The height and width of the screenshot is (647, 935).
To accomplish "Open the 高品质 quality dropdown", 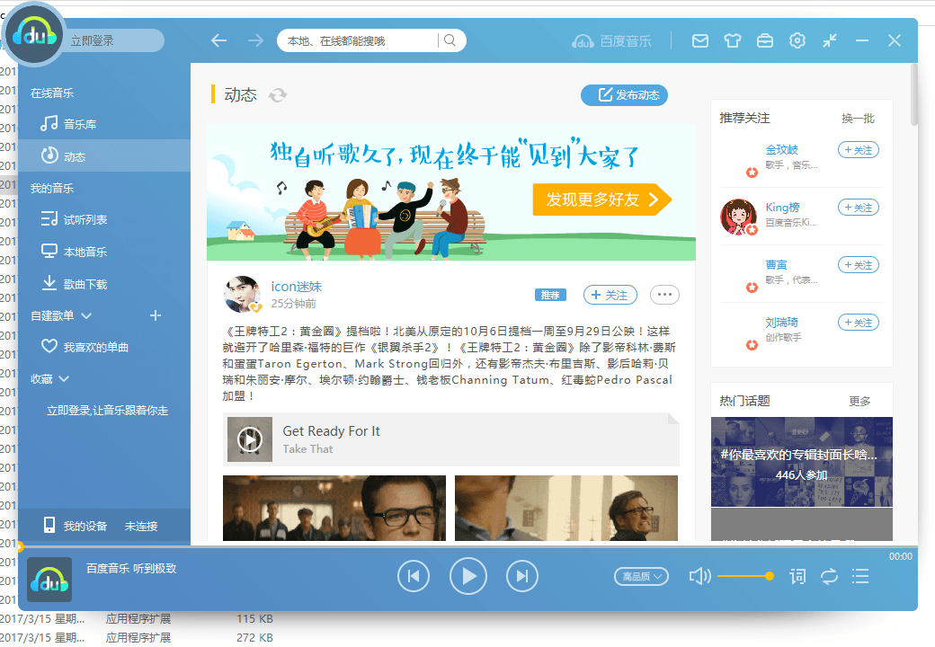I will click(641, 576).
